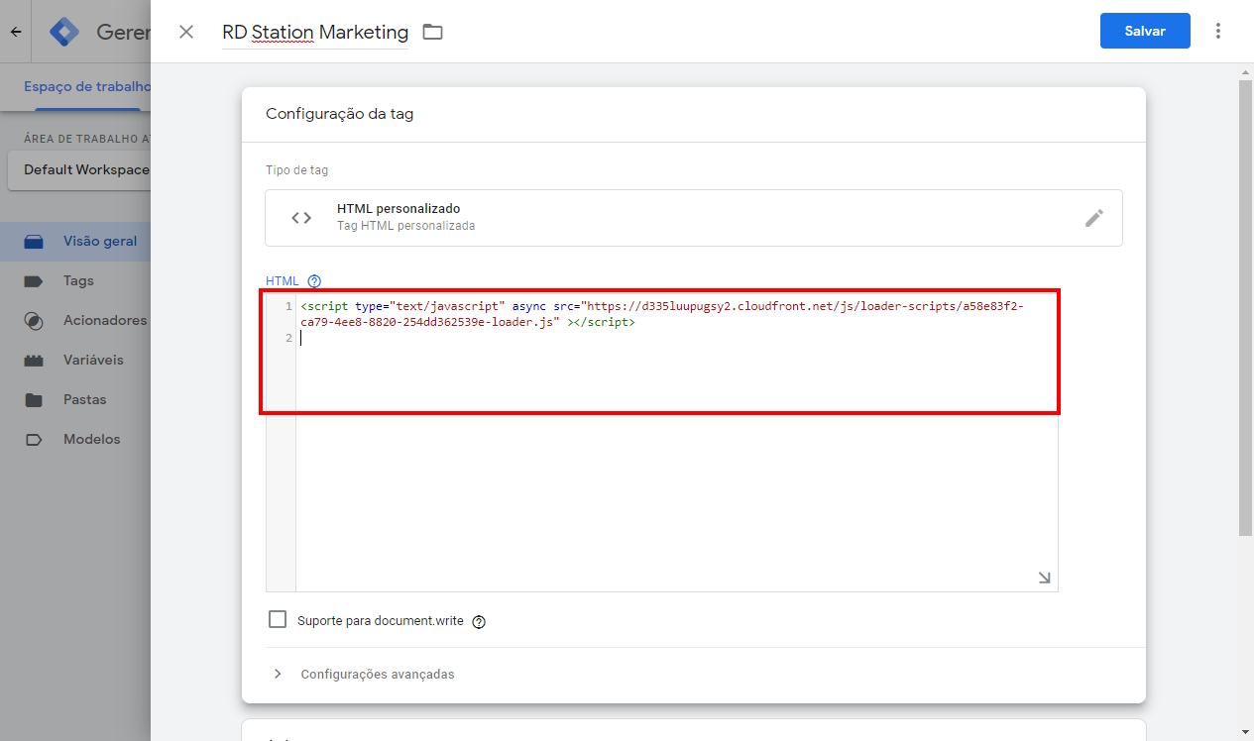Click the HTML personalizado code icon

[300, 217]
